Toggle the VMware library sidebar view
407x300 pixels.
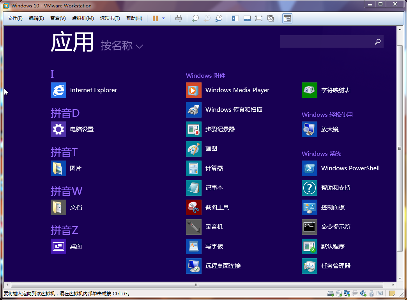click(x=235, y=18)
